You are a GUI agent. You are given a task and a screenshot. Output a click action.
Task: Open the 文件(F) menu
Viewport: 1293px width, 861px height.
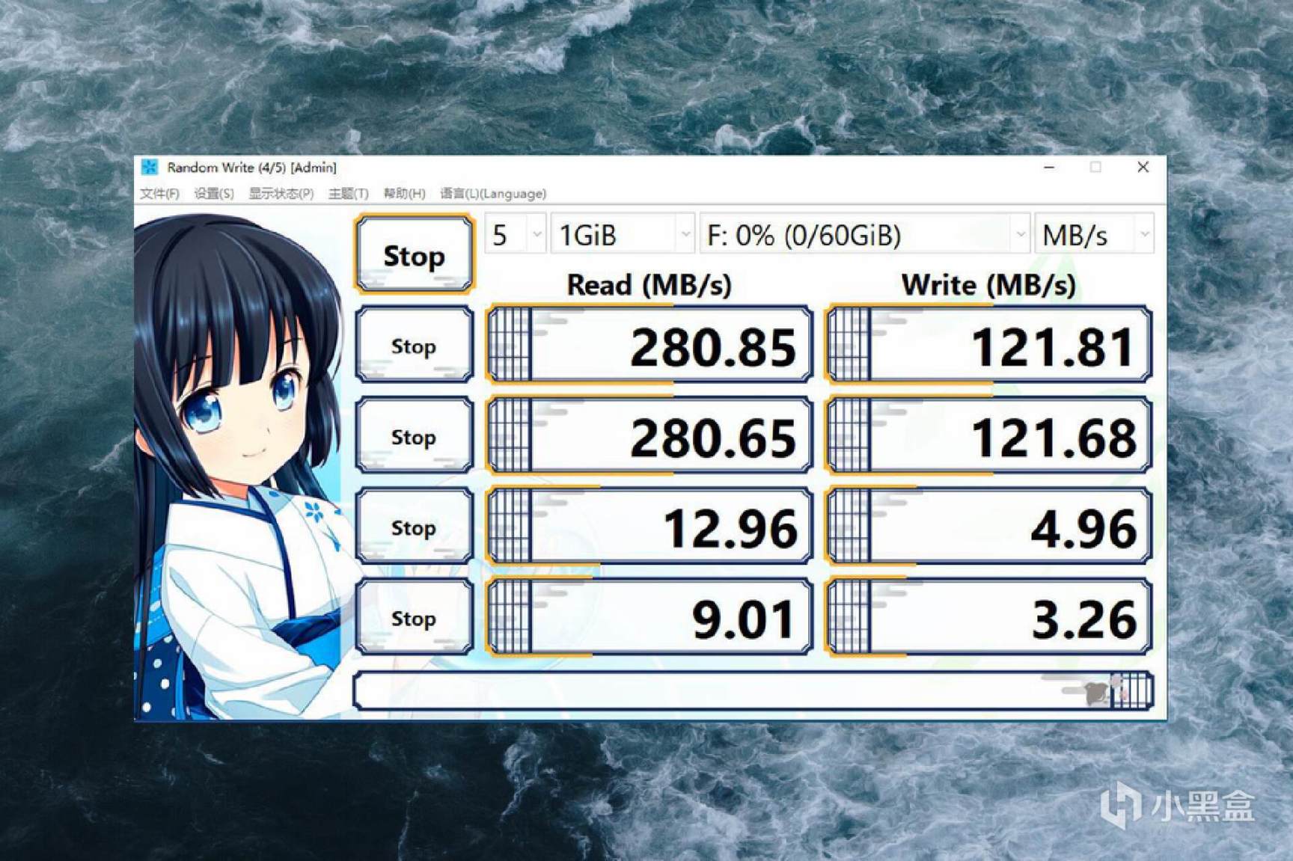(159, 194)
